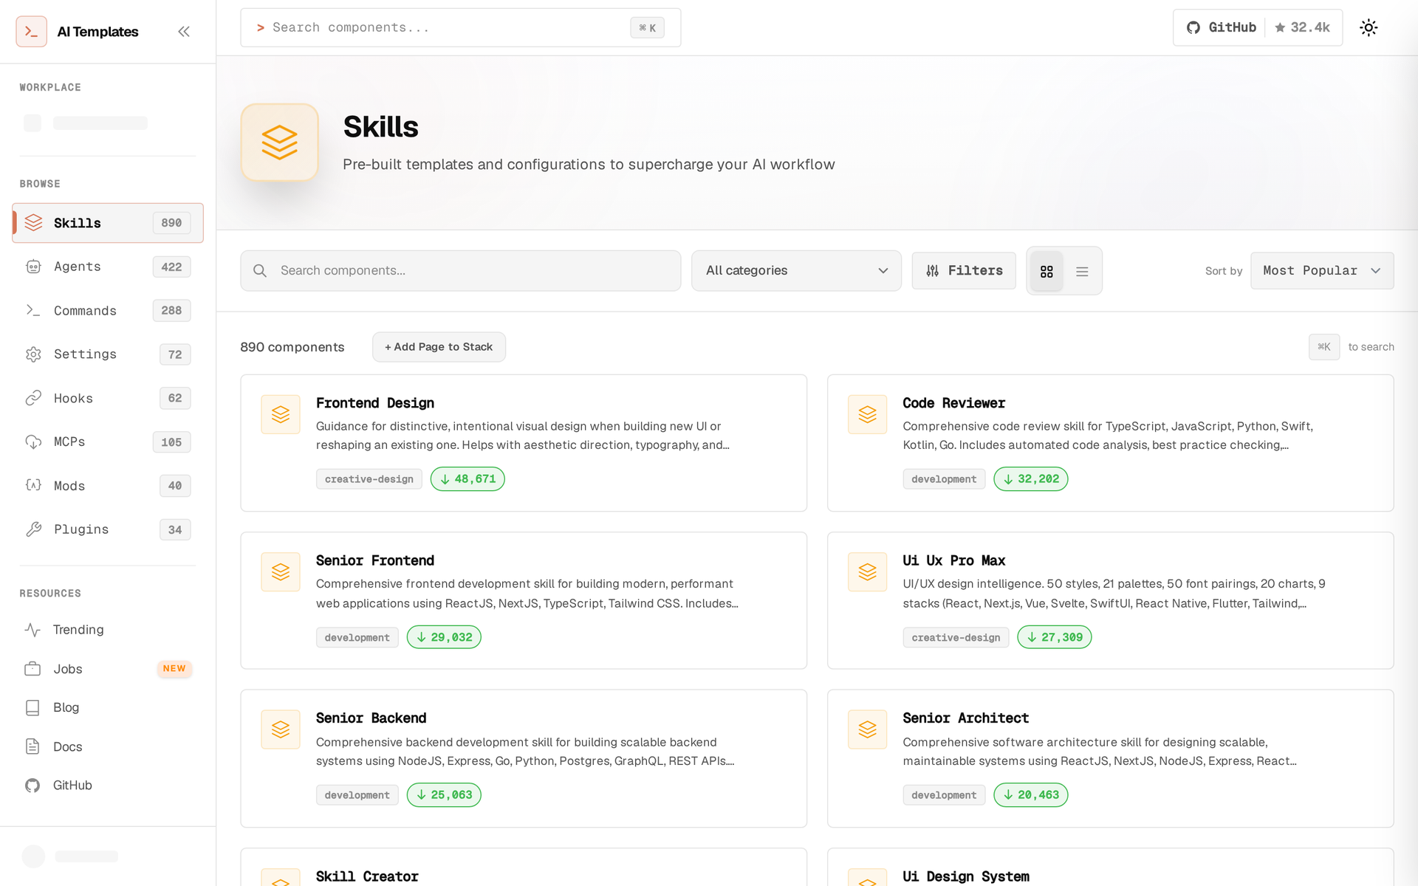
Task: Open the Filters button
Action: coord(964,270)
